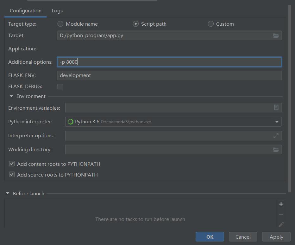The width and height of the screenshot is (295, 245).
Task: Browse for the Working directory folder
Action: coord(276,150)
